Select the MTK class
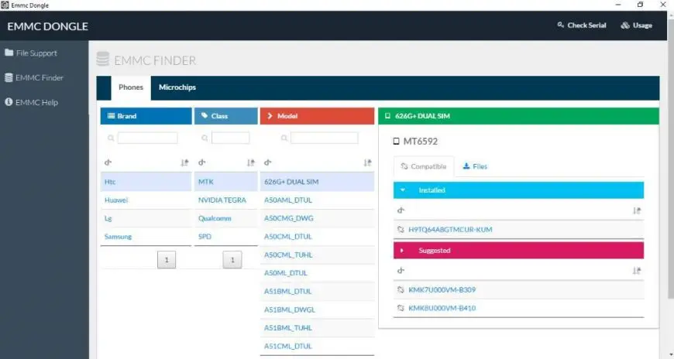 coord(225,182)
